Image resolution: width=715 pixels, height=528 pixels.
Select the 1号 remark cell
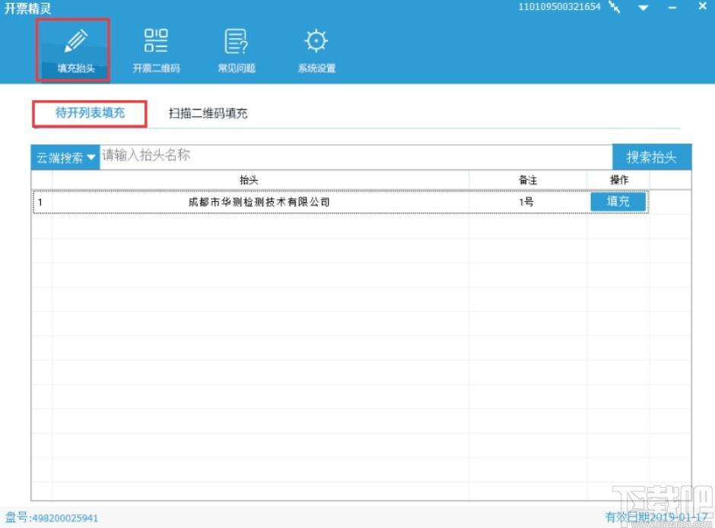pyautogui.click(x=526, y=202)
